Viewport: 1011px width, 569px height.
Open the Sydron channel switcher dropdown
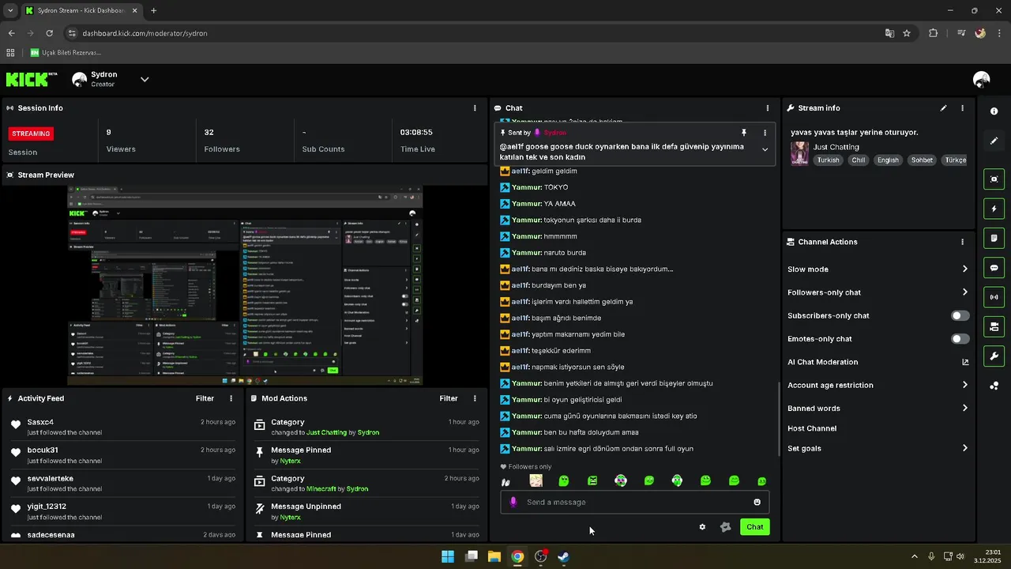tap(145, 79)
